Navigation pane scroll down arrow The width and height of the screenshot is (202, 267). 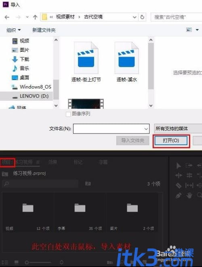pyautogui.click(x=56, y=106)
